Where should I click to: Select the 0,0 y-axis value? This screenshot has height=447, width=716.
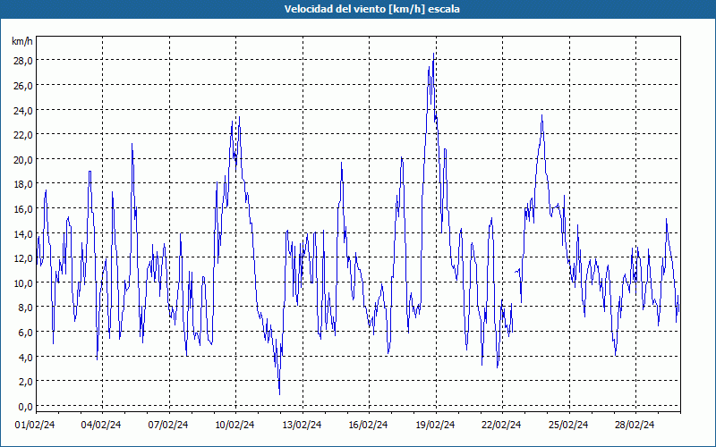click(x=25, y=406)
